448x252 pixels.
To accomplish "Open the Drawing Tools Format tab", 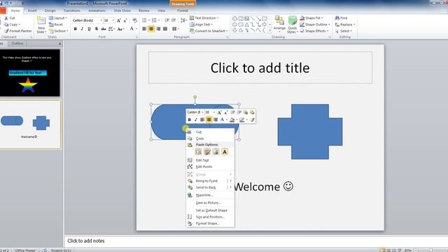I will click(183, 10).
